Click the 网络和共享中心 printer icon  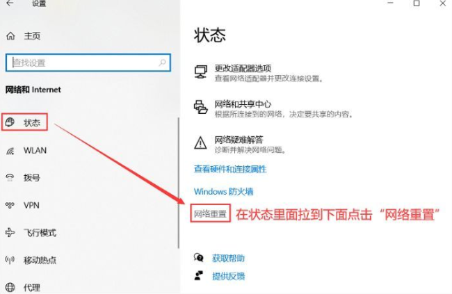click(x=201, y=107)
